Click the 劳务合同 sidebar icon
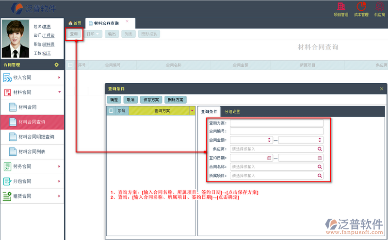Screen dimensions: 388x240 pos(7,166)
